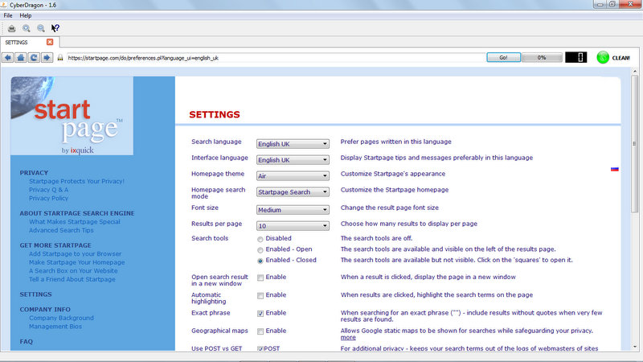The width and height of the screenshot is (643, 362).
Task: Click the 0% page load progress bar
Action: pyautogui.click(x=542, y=57)
